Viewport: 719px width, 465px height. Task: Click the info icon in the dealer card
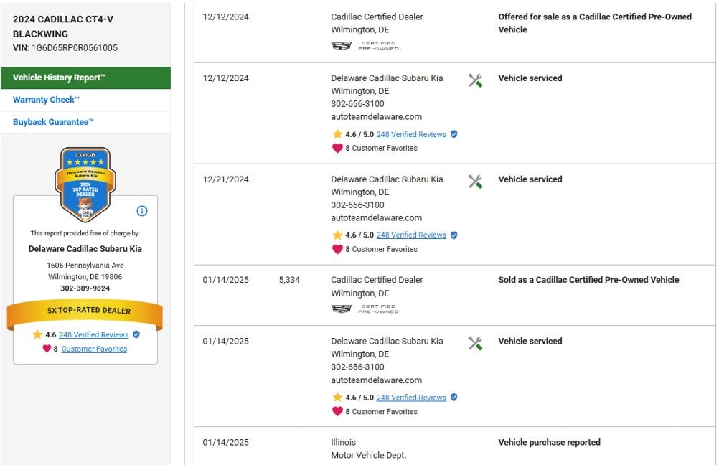(142, 211)
